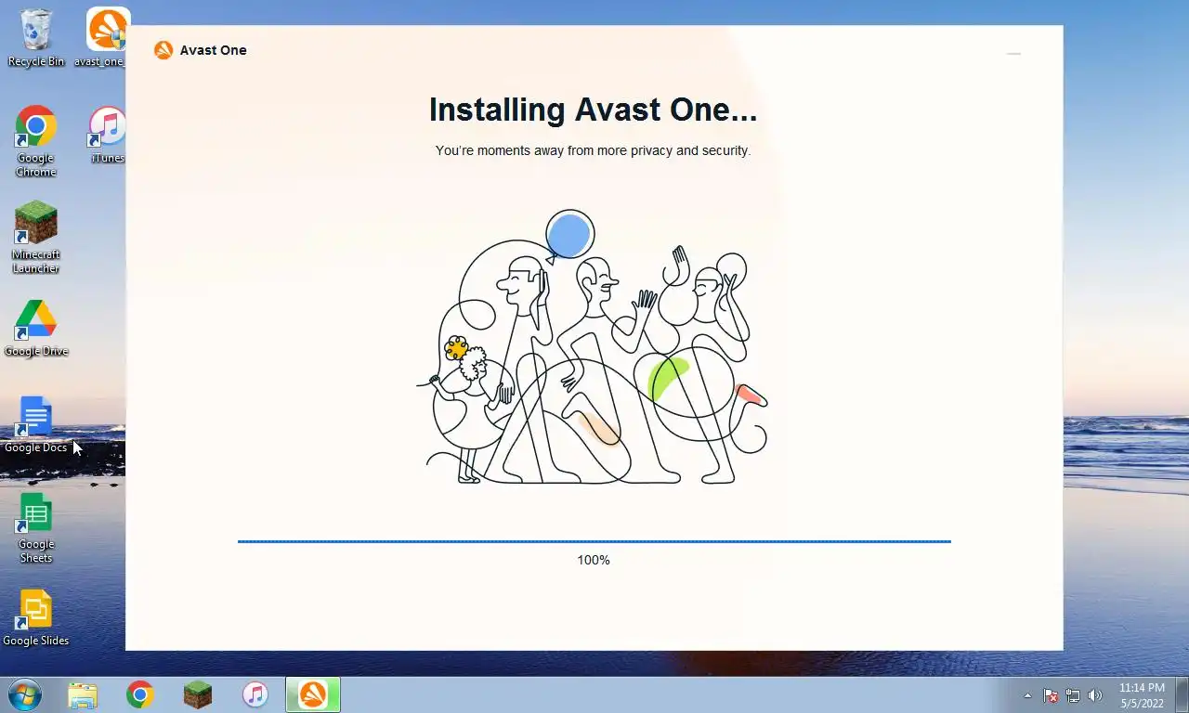Open iTunes from the taskbar
Screen dimensions: 1189x713
[x=255, y=694]
